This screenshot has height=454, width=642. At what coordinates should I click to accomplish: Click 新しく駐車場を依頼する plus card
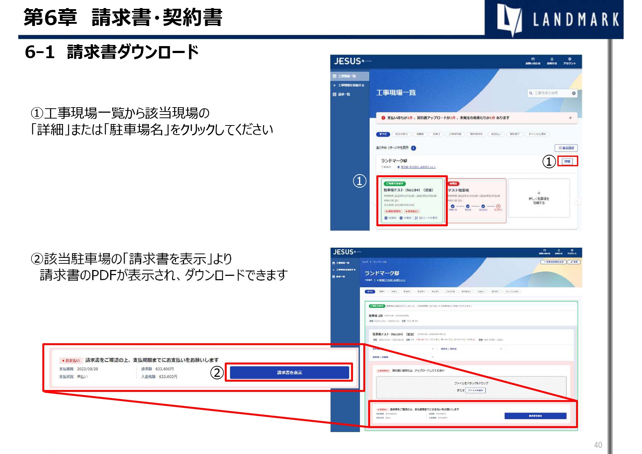click(539, 198)
